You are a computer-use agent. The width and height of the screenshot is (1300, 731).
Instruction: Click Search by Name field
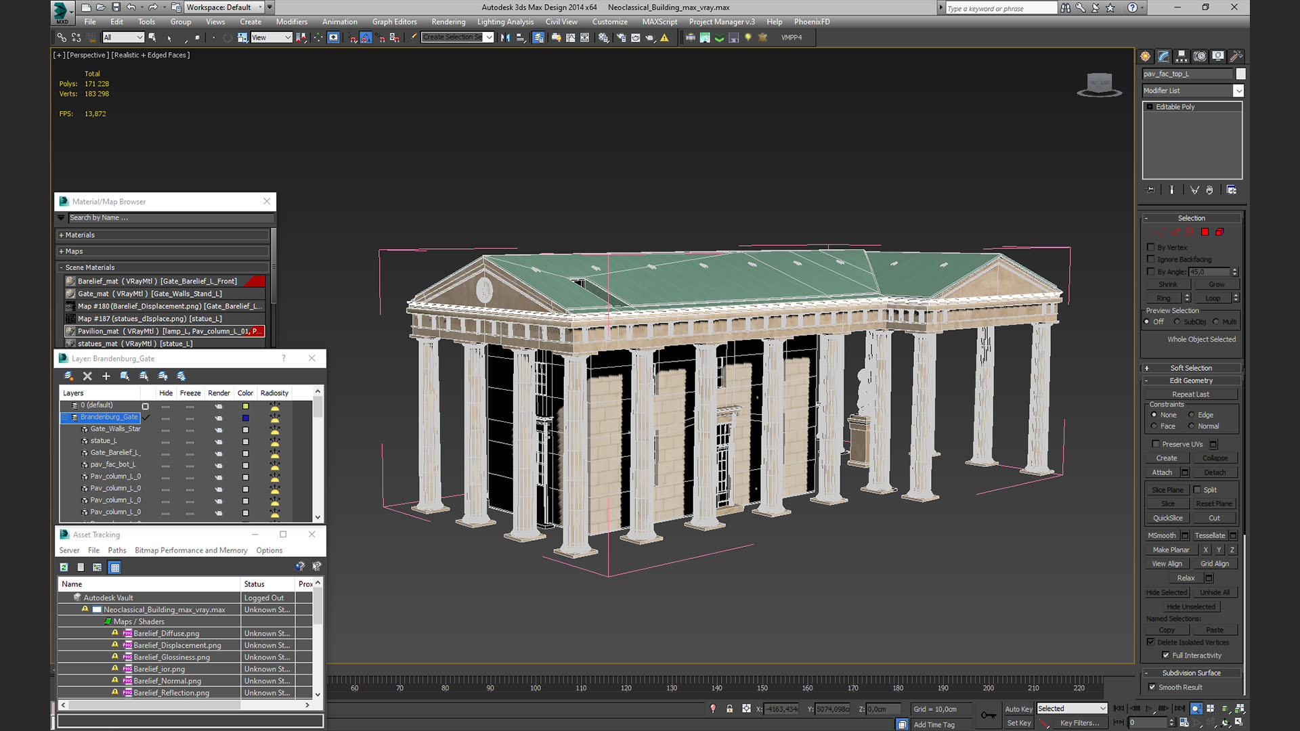[171, 218]
